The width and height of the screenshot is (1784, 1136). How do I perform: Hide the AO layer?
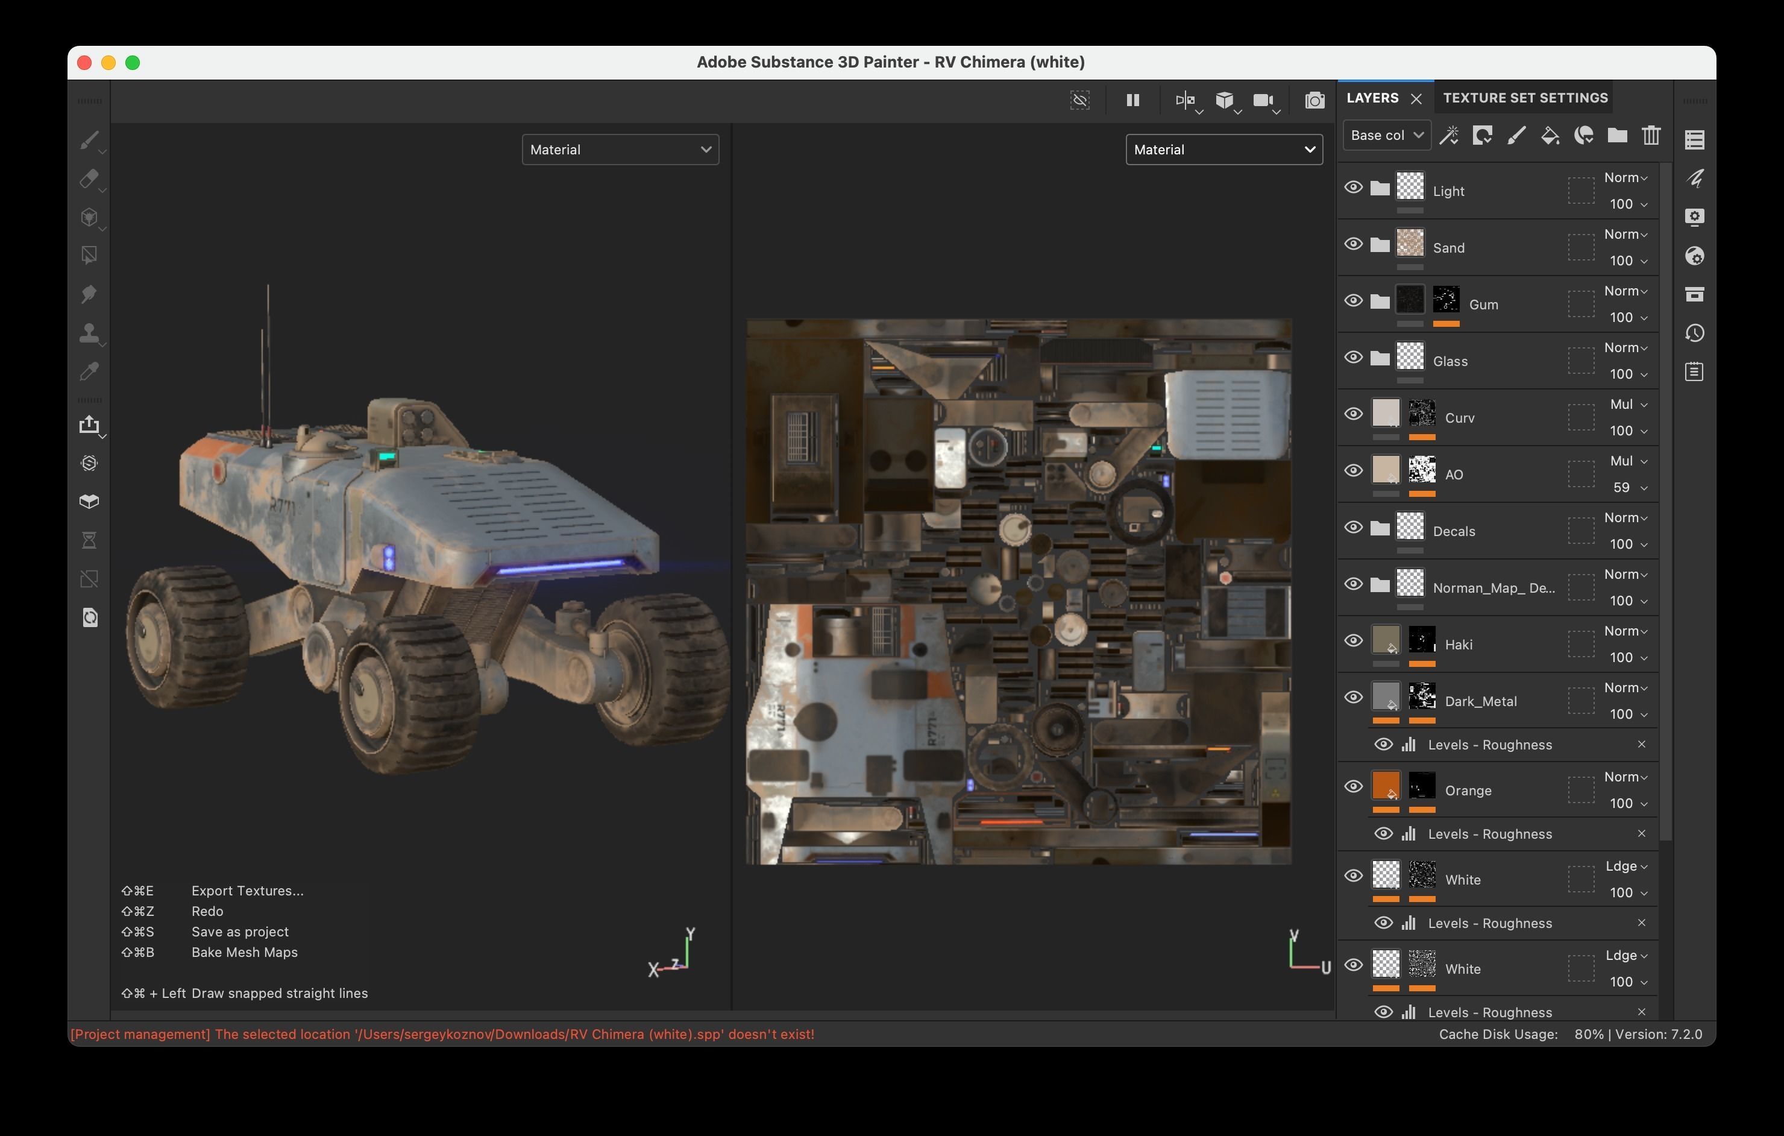click(1353, 470)
